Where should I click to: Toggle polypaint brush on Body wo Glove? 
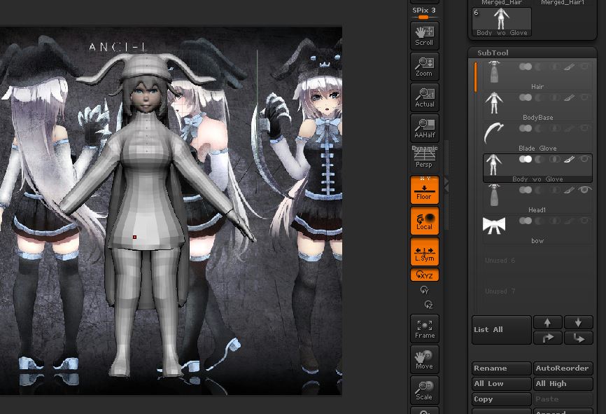tap(570, 159)
